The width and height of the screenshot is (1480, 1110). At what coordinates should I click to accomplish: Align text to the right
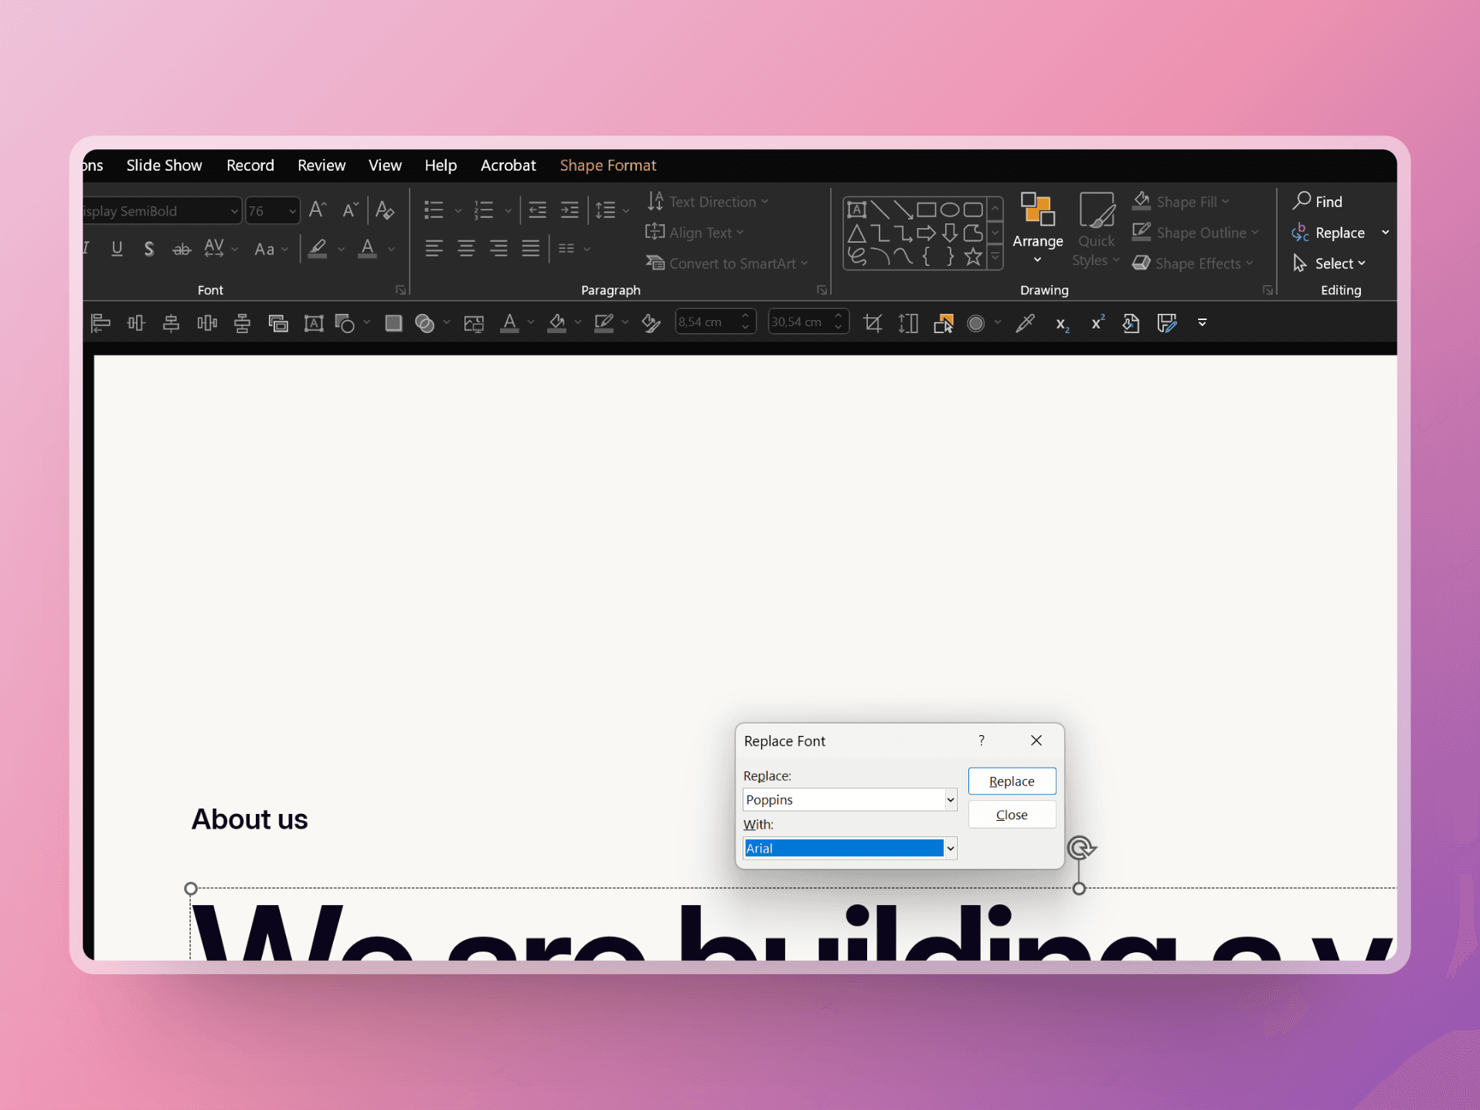[x=498, y=248]
